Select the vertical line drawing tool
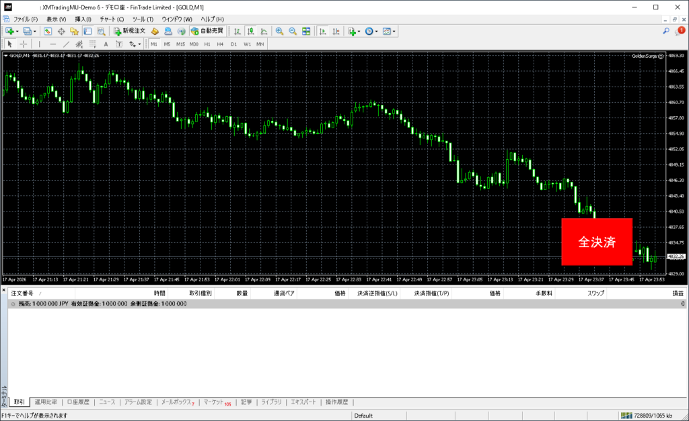Viewport: 689px width, 421px height. [x=39, y=44]
